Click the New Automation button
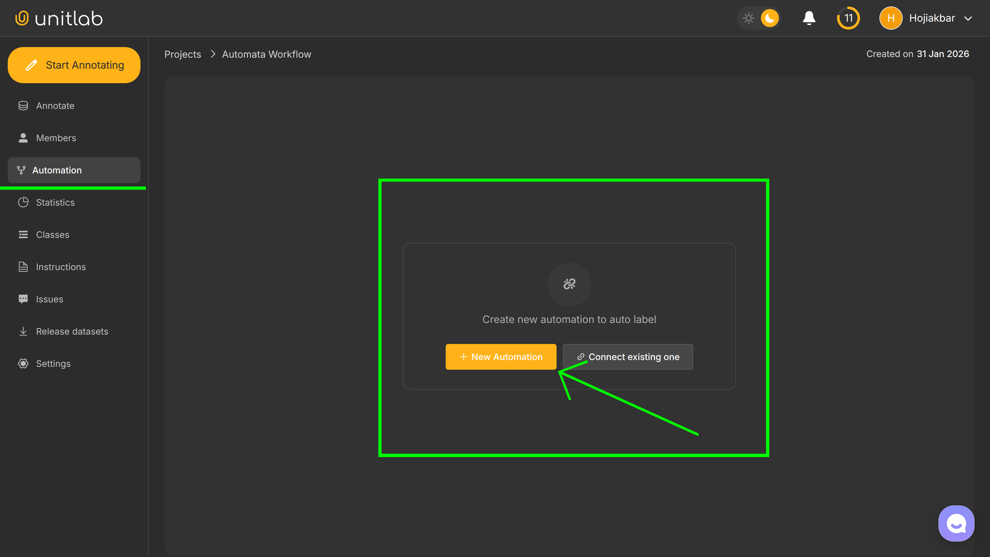 pyautogui.click(x=500, y=356)
